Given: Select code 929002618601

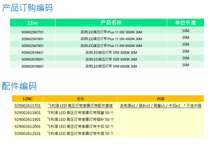Looking at the screenshot, I should click(32, 66).
